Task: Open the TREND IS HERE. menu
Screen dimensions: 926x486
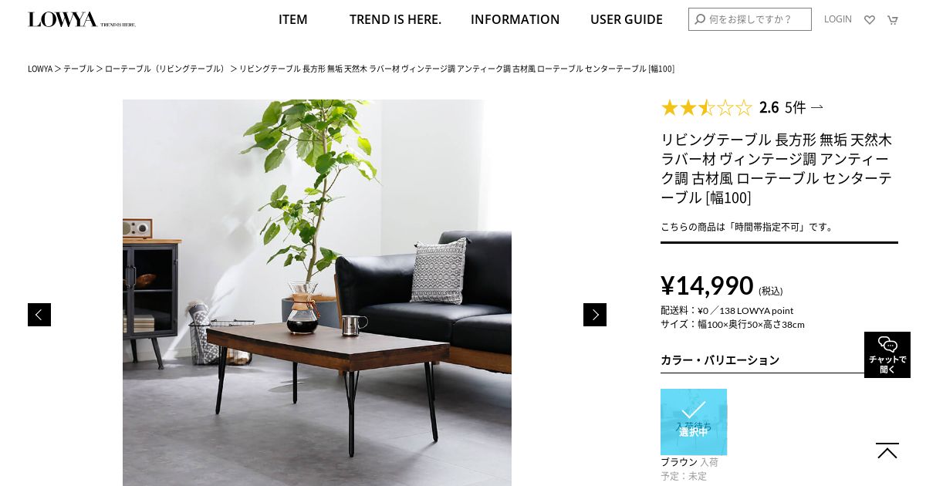Action: 395,19
